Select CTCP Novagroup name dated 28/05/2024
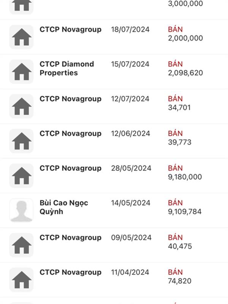Image resolution: width=228 pixels, height=304 pixels. point(70,168)
